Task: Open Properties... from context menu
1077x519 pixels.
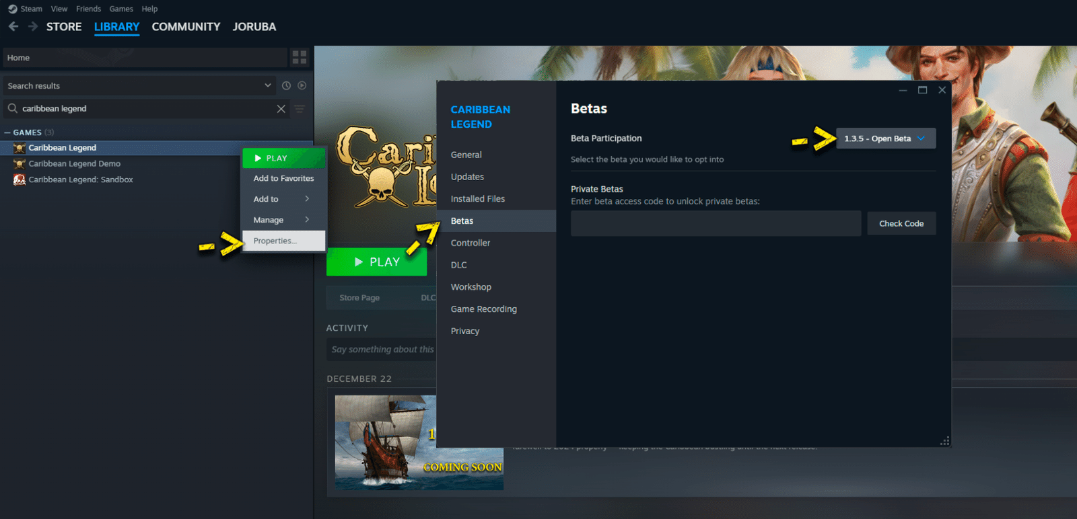Action: pyautogui.click(x=284, y=241)
